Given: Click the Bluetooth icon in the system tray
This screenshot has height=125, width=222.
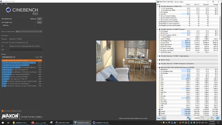Looking at the screenshot, I should pos(191,123).
